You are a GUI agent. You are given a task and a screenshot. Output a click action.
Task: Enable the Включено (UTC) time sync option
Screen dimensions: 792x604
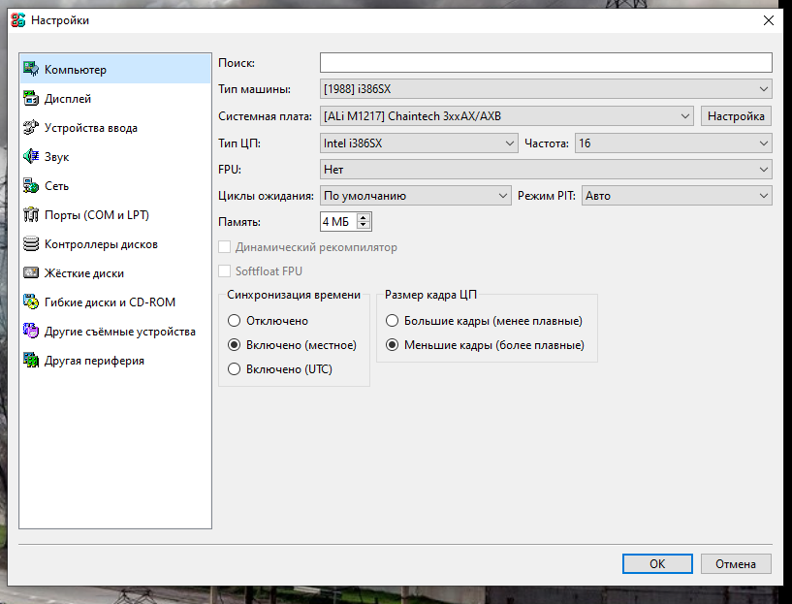(234, 369)
